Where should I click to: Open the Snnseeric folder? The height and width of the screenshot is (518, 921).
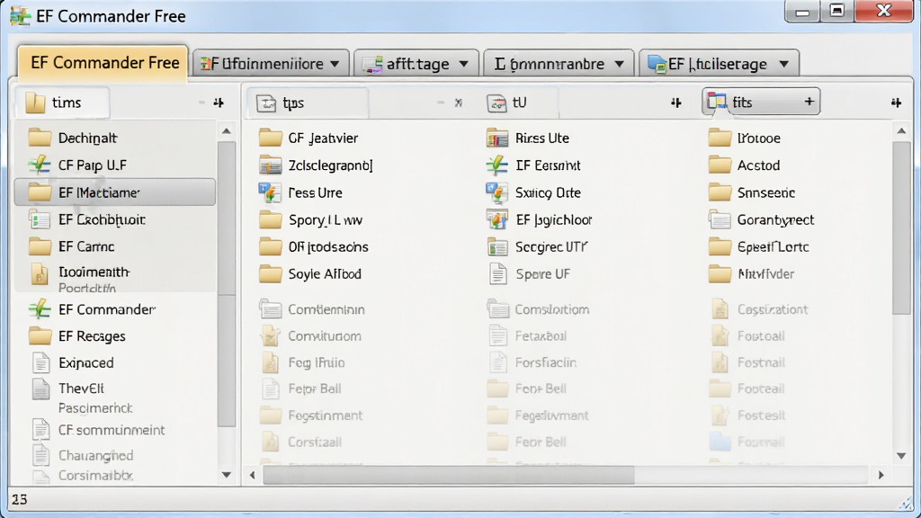pos(752,192)
